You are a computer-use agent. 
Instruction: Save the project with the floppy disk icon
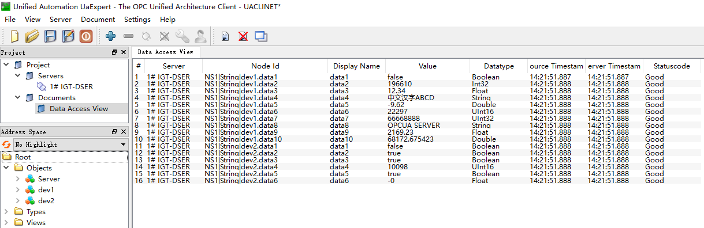tap(50, 36)
